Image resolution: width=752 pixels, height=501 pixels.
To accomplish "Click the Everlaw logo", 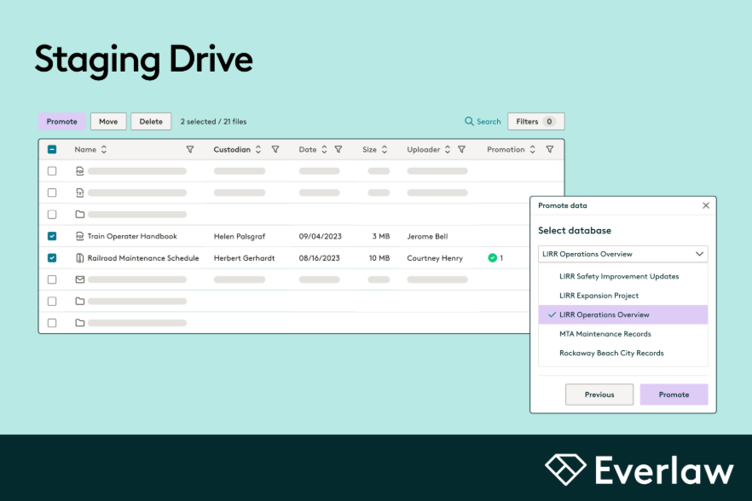I will pyautogui.click(x=639, y=469).
